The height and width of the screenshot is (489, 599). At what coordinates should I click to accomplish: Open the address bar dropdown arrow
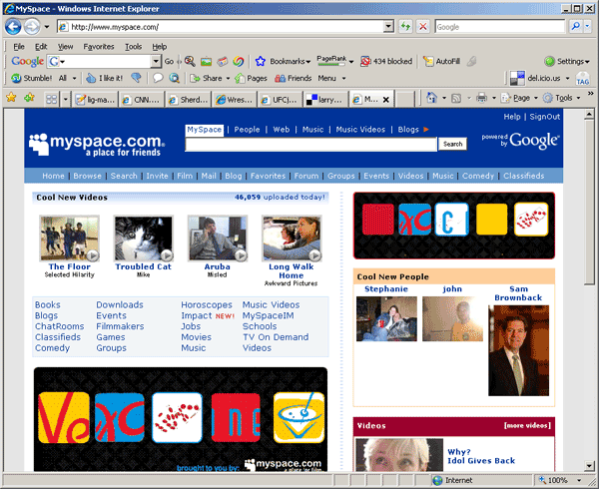click(x=388, y=27)
